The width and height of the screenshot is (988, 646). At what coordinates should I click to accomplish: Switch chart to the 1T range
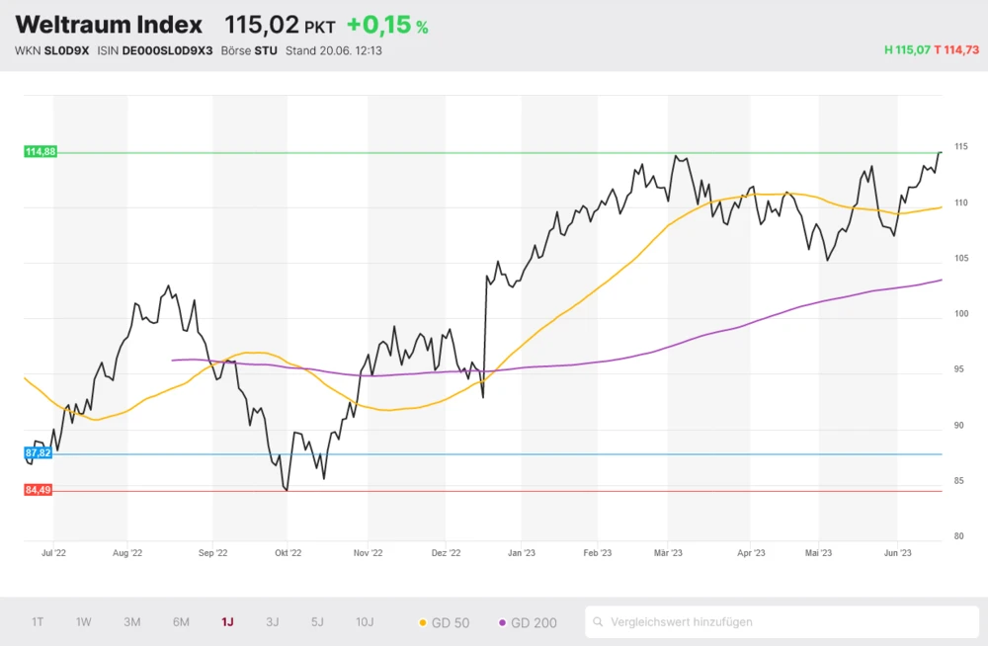(x=38, y=621)
